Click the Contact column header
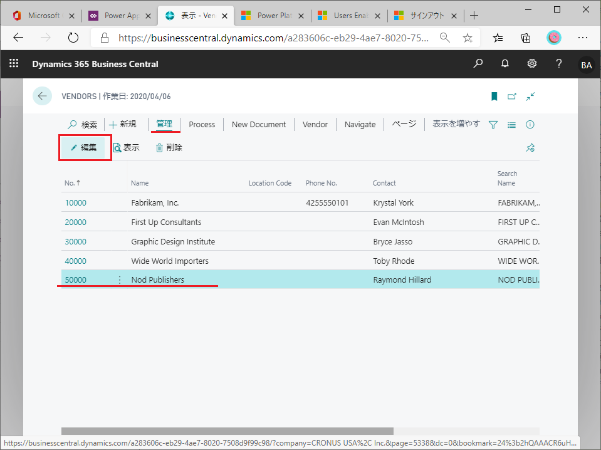Screen dimensions: 601x450 coord(384,183)
